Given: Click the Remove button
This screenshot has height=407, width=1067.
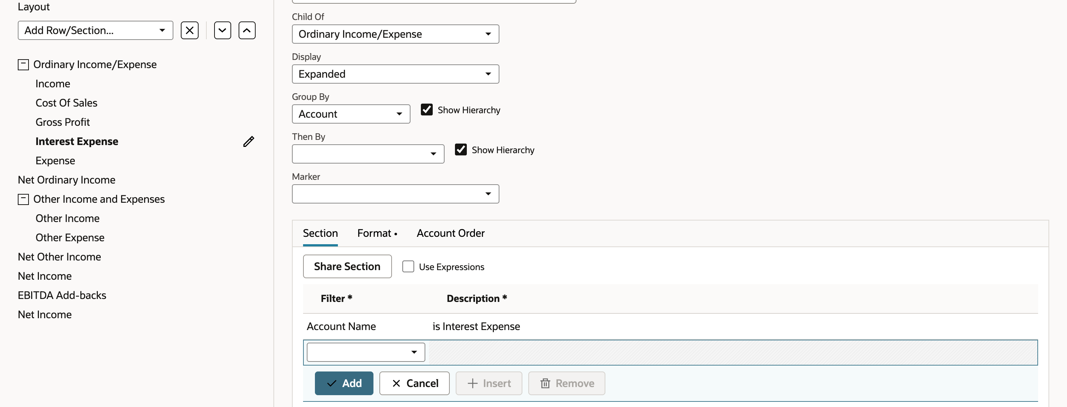Looking at the screenshot, I should pyautogui.click(x=566, y=383).
